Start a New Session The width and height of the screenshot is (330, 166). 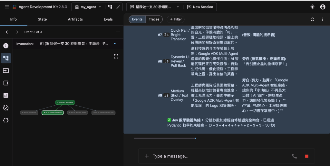click(x=200, y=7)
